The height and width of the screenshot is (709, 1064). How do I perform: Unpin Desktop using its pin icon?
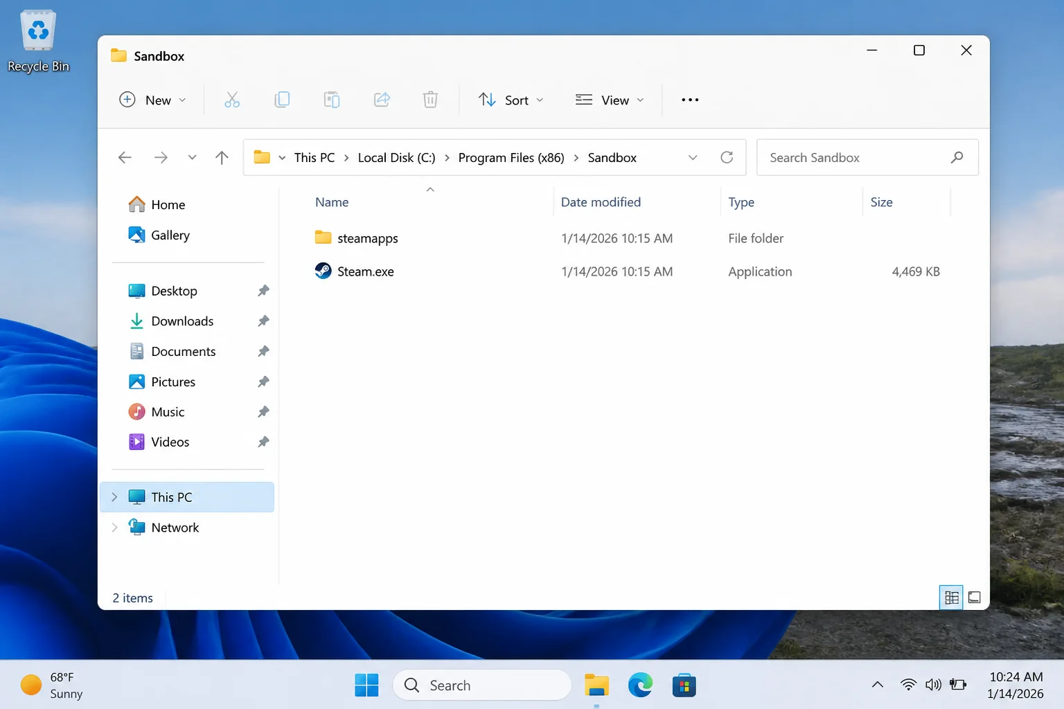[263, 291]
